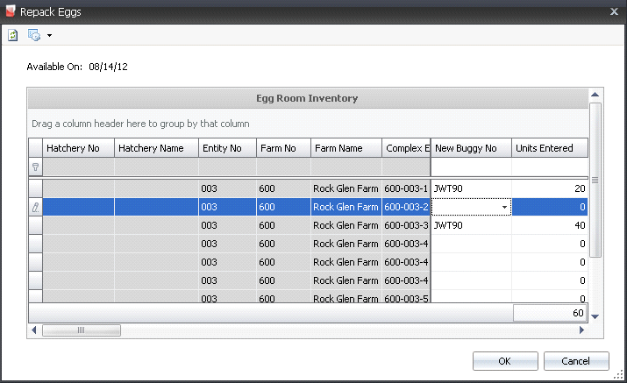This screenshot has height=383, width=627.
Task: Click the vertical scrollbar down arrow
Action: point(595,316)
